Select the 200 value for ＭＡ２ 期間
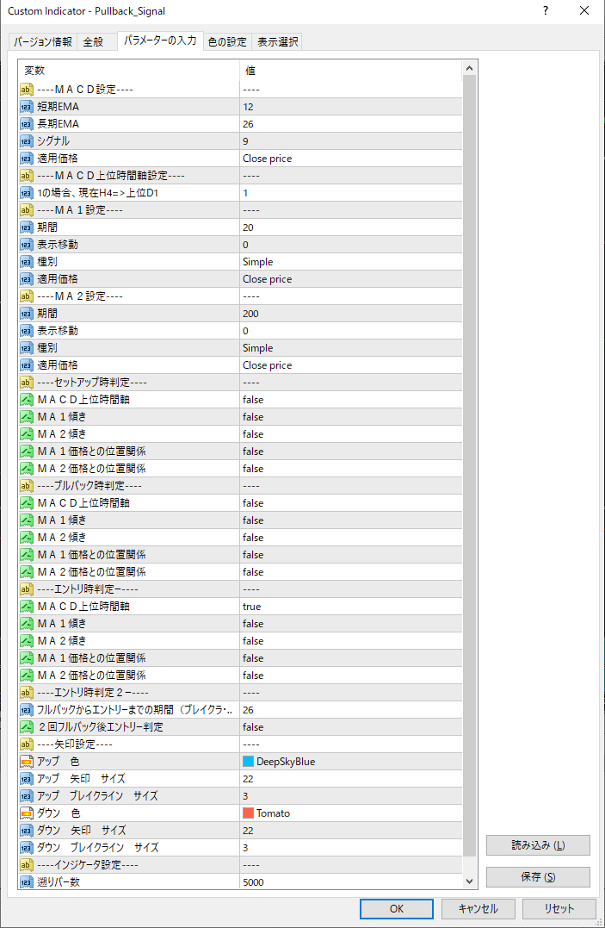The image size is (605, 928). point(351,314)
